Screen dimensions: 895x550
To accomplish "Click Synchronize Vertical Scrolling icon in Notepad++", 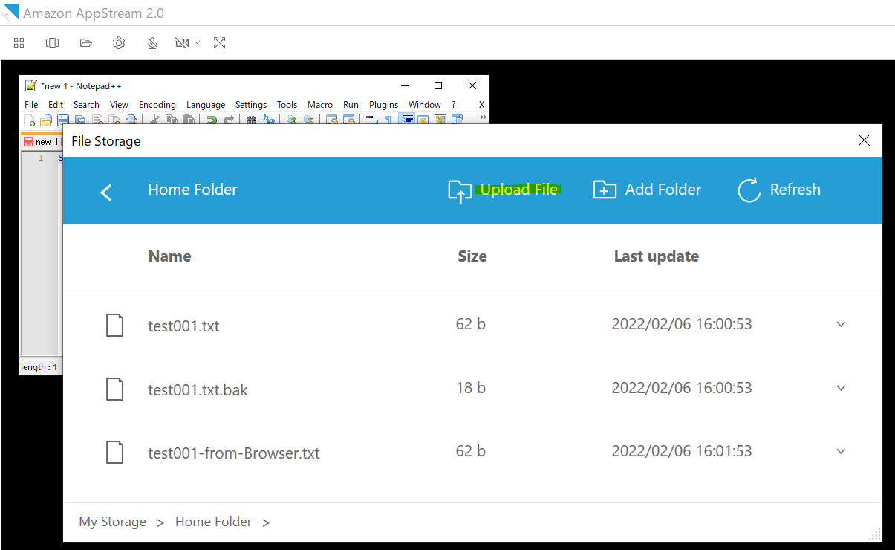I will point(332,120).
